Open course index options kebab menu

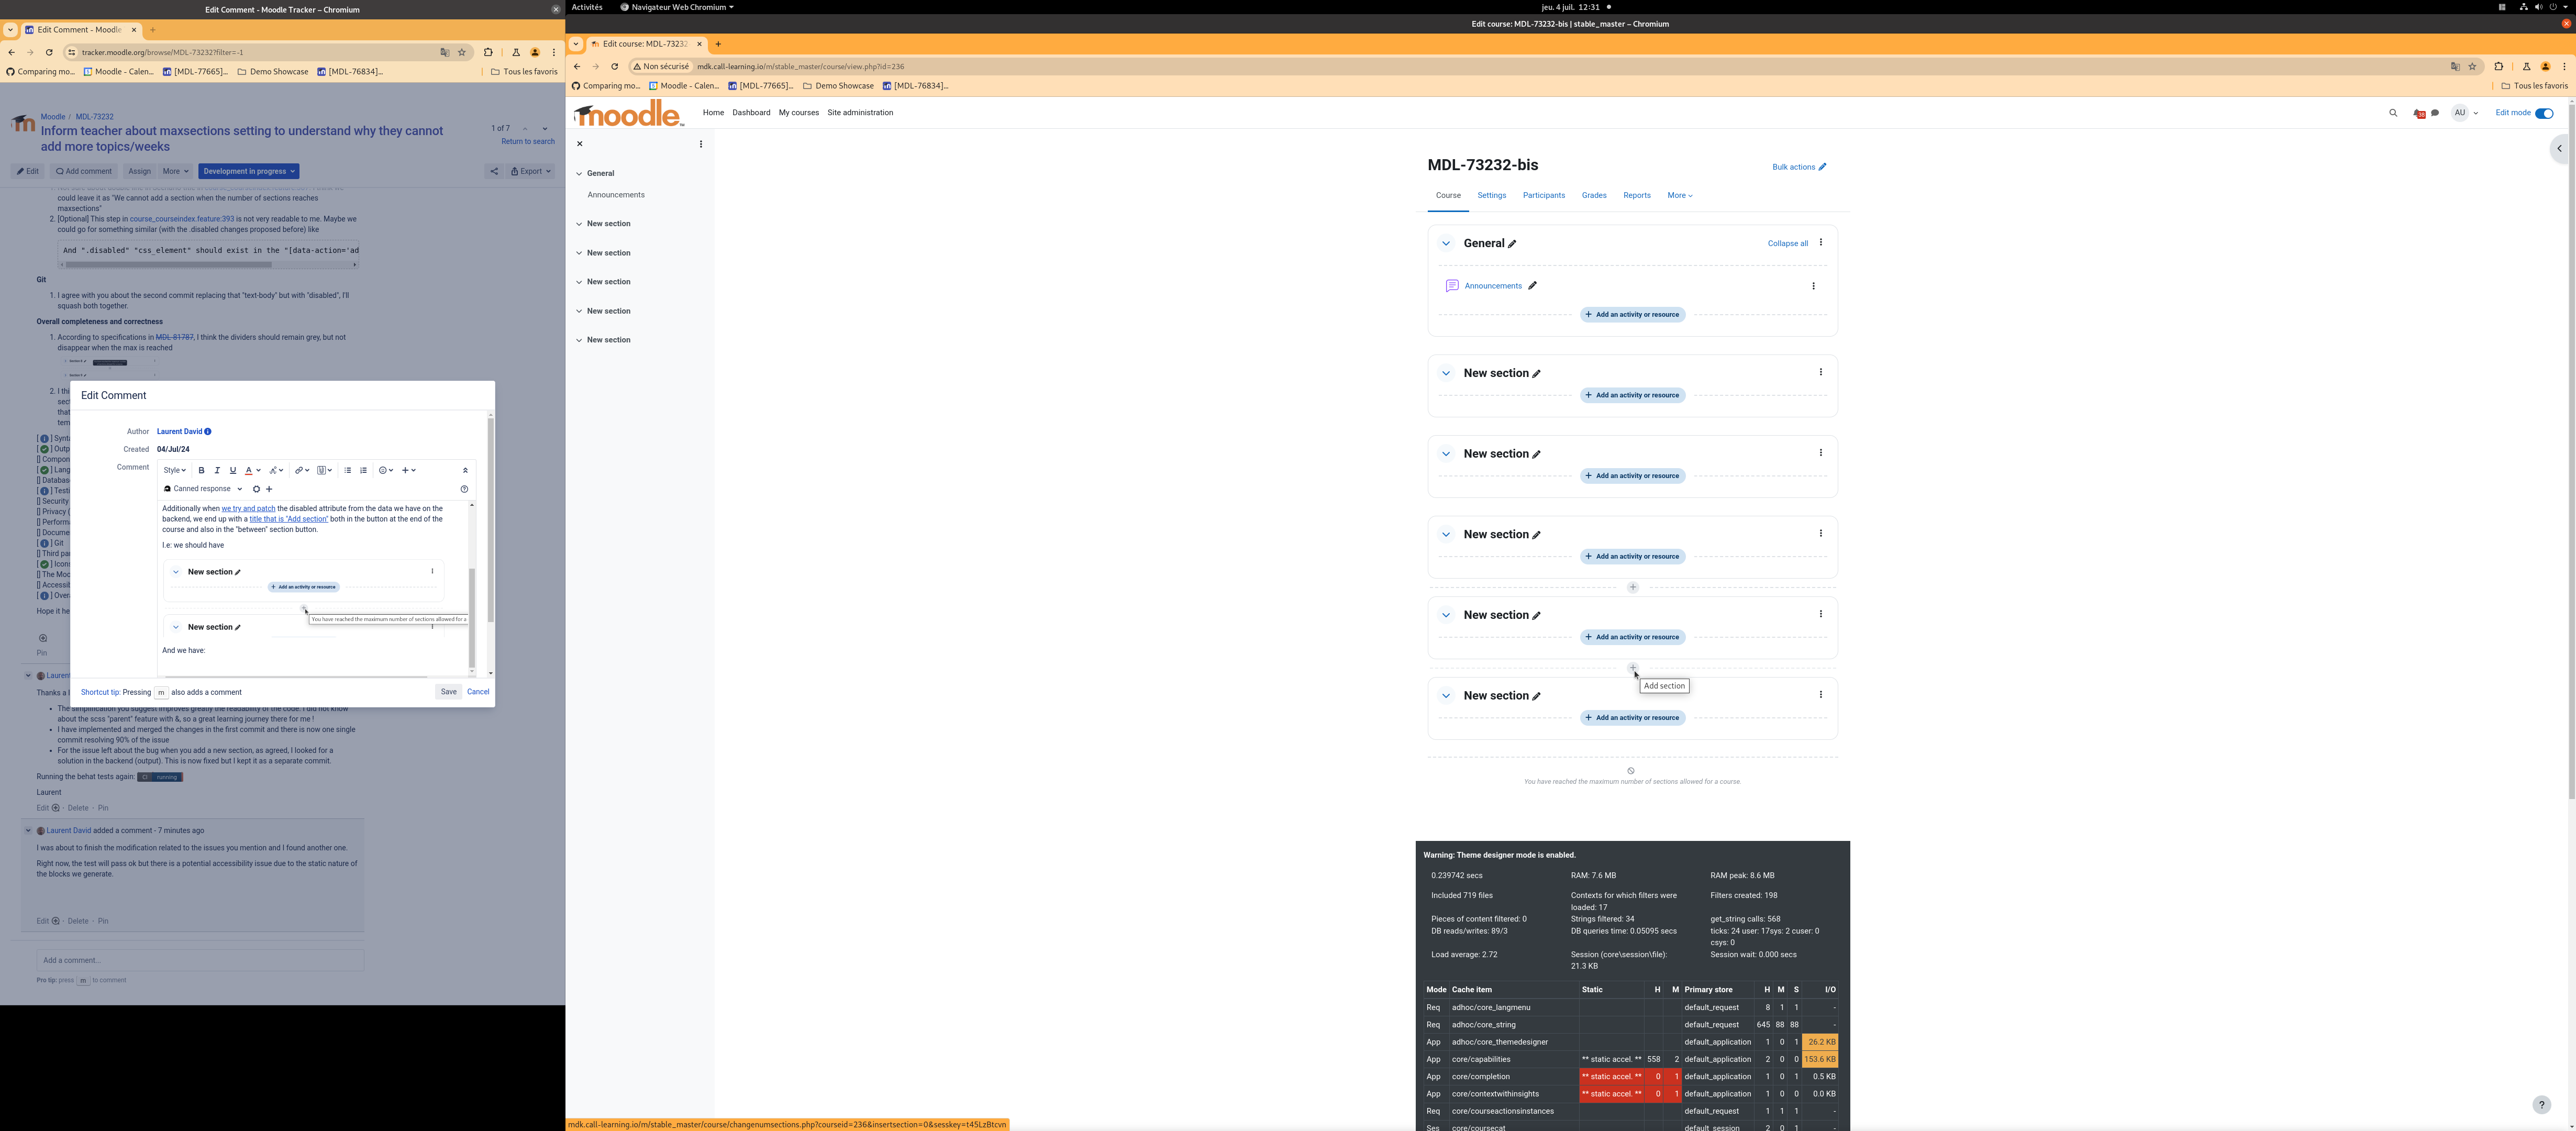pyautogui.click(x=701, y=144)
